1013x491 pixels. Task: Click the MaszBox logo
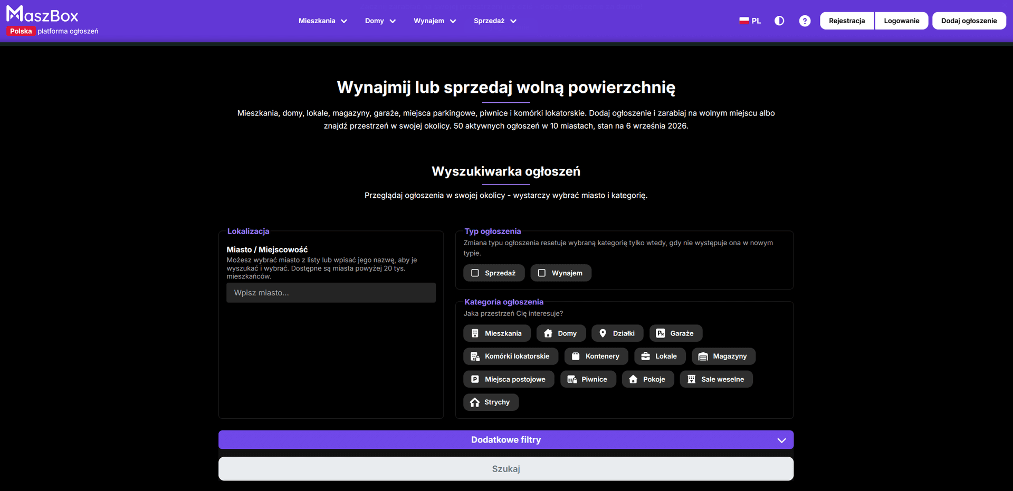pyautogui.click(x=42, y=14)
